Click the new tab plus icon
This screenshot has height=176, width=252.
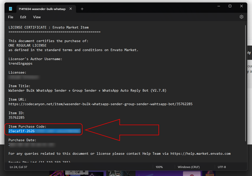click(82, 9)
